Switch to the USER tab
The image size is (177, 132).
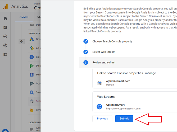click(39, 17)
